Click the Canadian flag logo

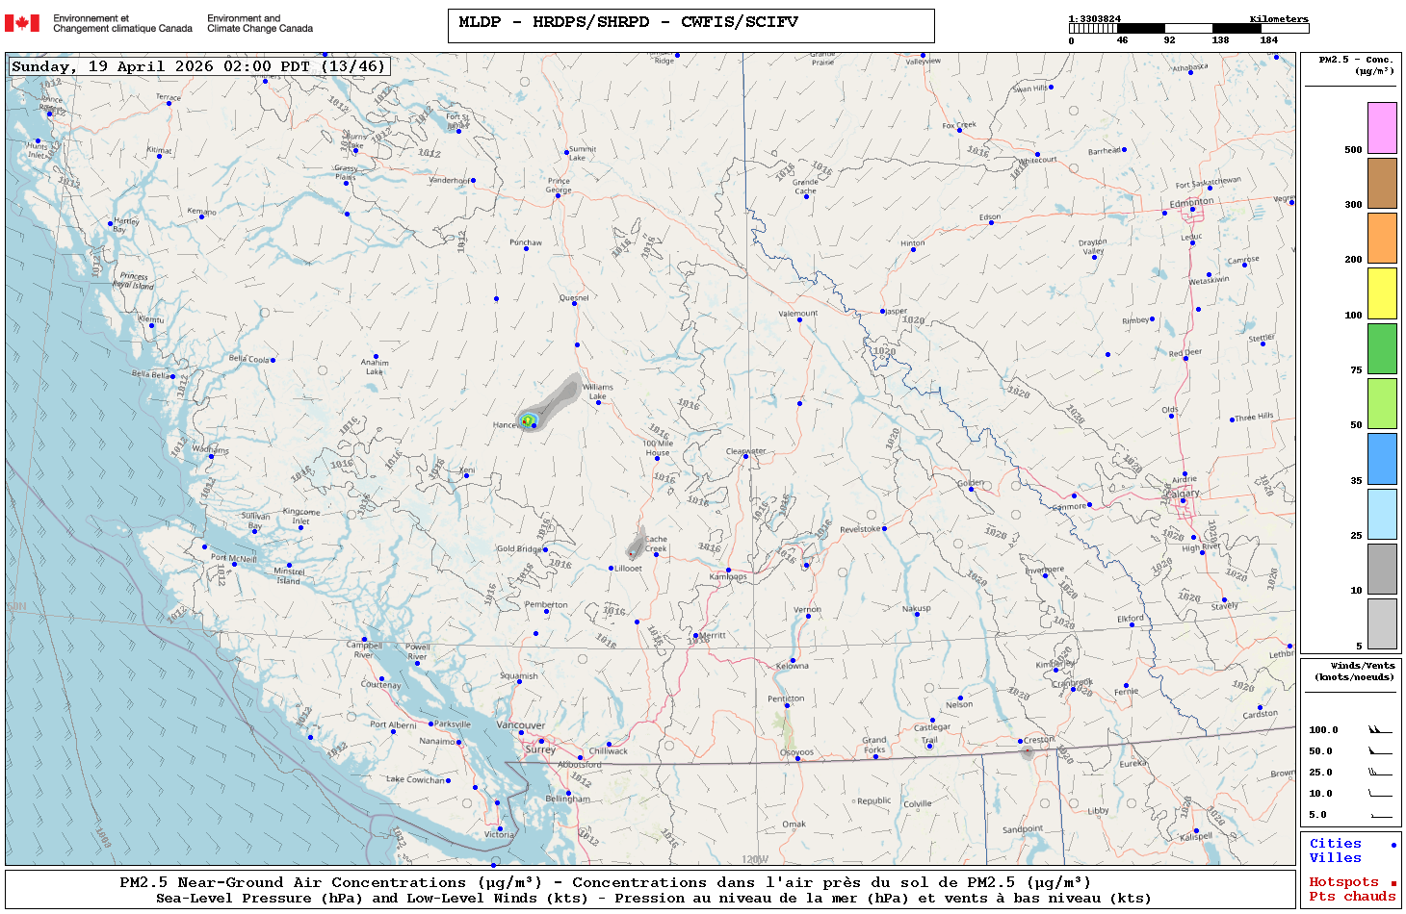point(22,23)
